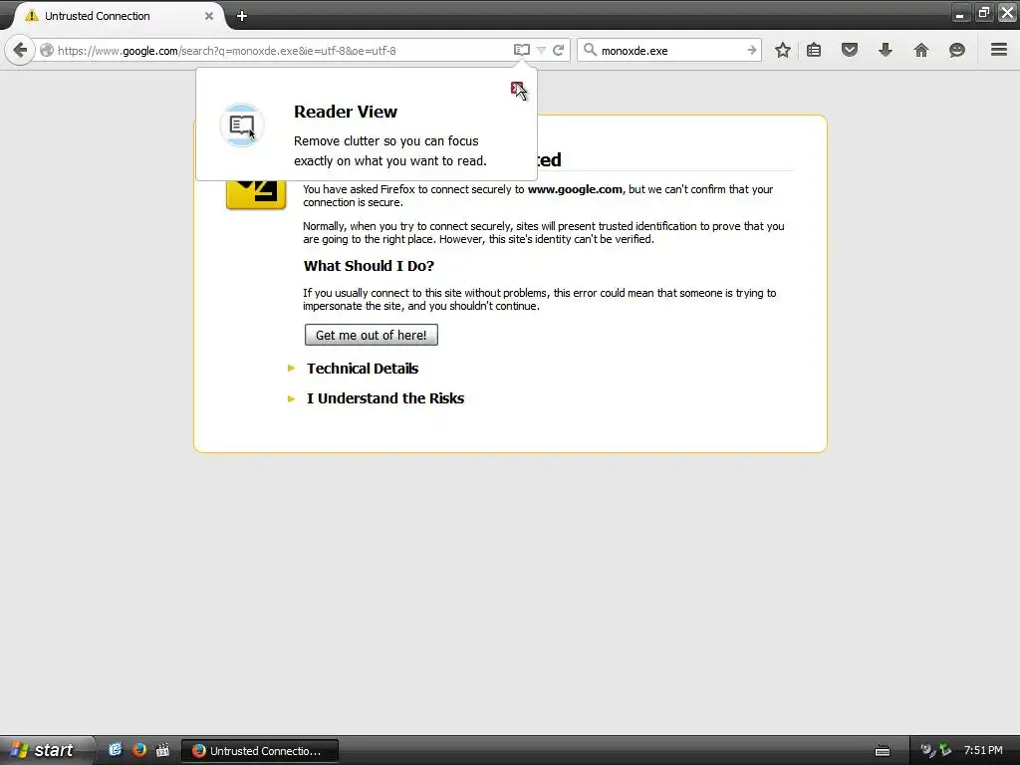
Task: Click the taskbar clock 7:51 PM
Action: (x=983, y=750)
